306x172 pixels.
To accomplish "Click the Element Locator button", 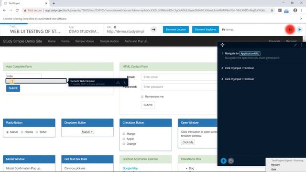I will coord(176,30).
